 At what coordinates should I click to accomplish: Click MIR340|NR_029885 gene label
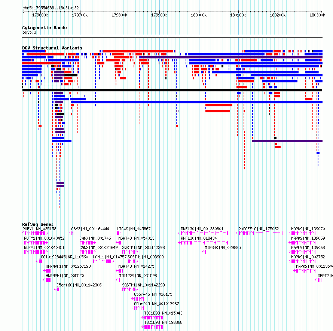223,248
